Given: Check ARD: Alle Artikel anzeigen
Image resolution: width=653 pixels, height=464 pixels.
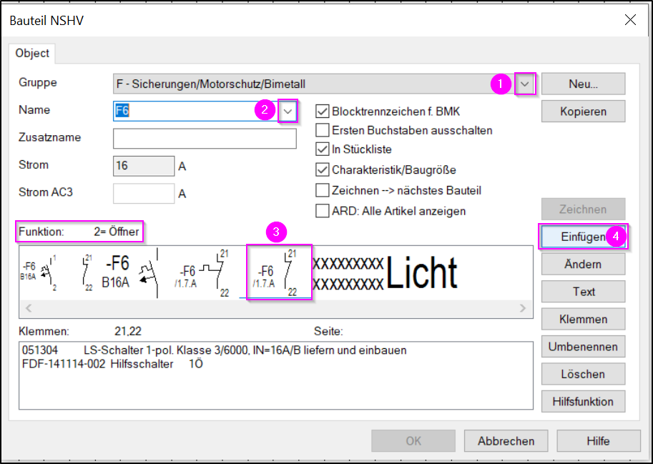Looking at the screenshot, I should 323,211.
